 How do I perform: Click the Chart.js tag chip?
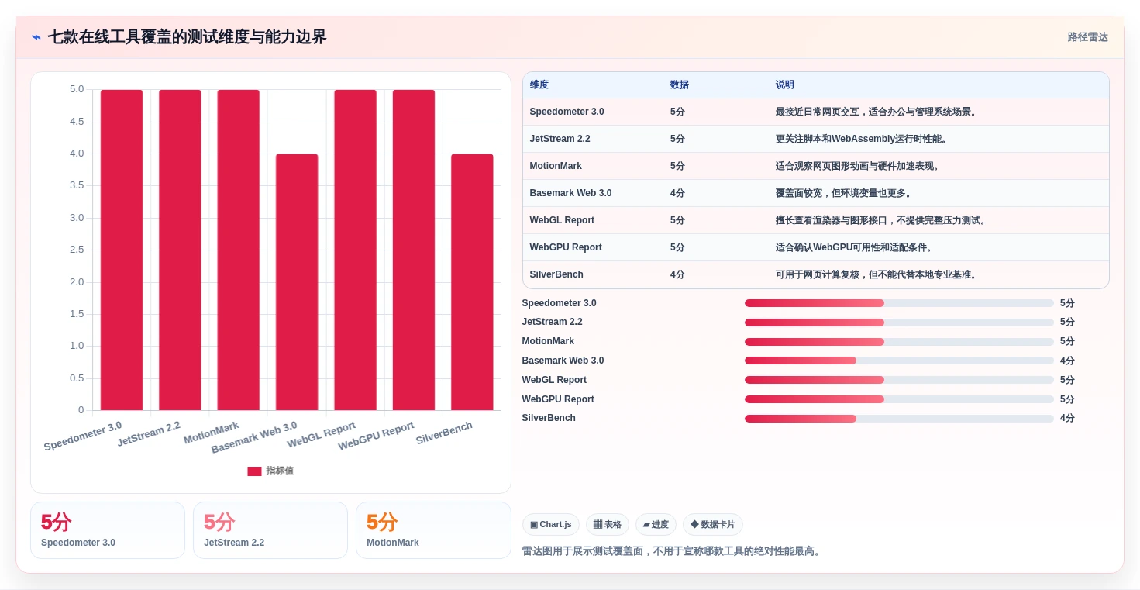pos(551,525)
